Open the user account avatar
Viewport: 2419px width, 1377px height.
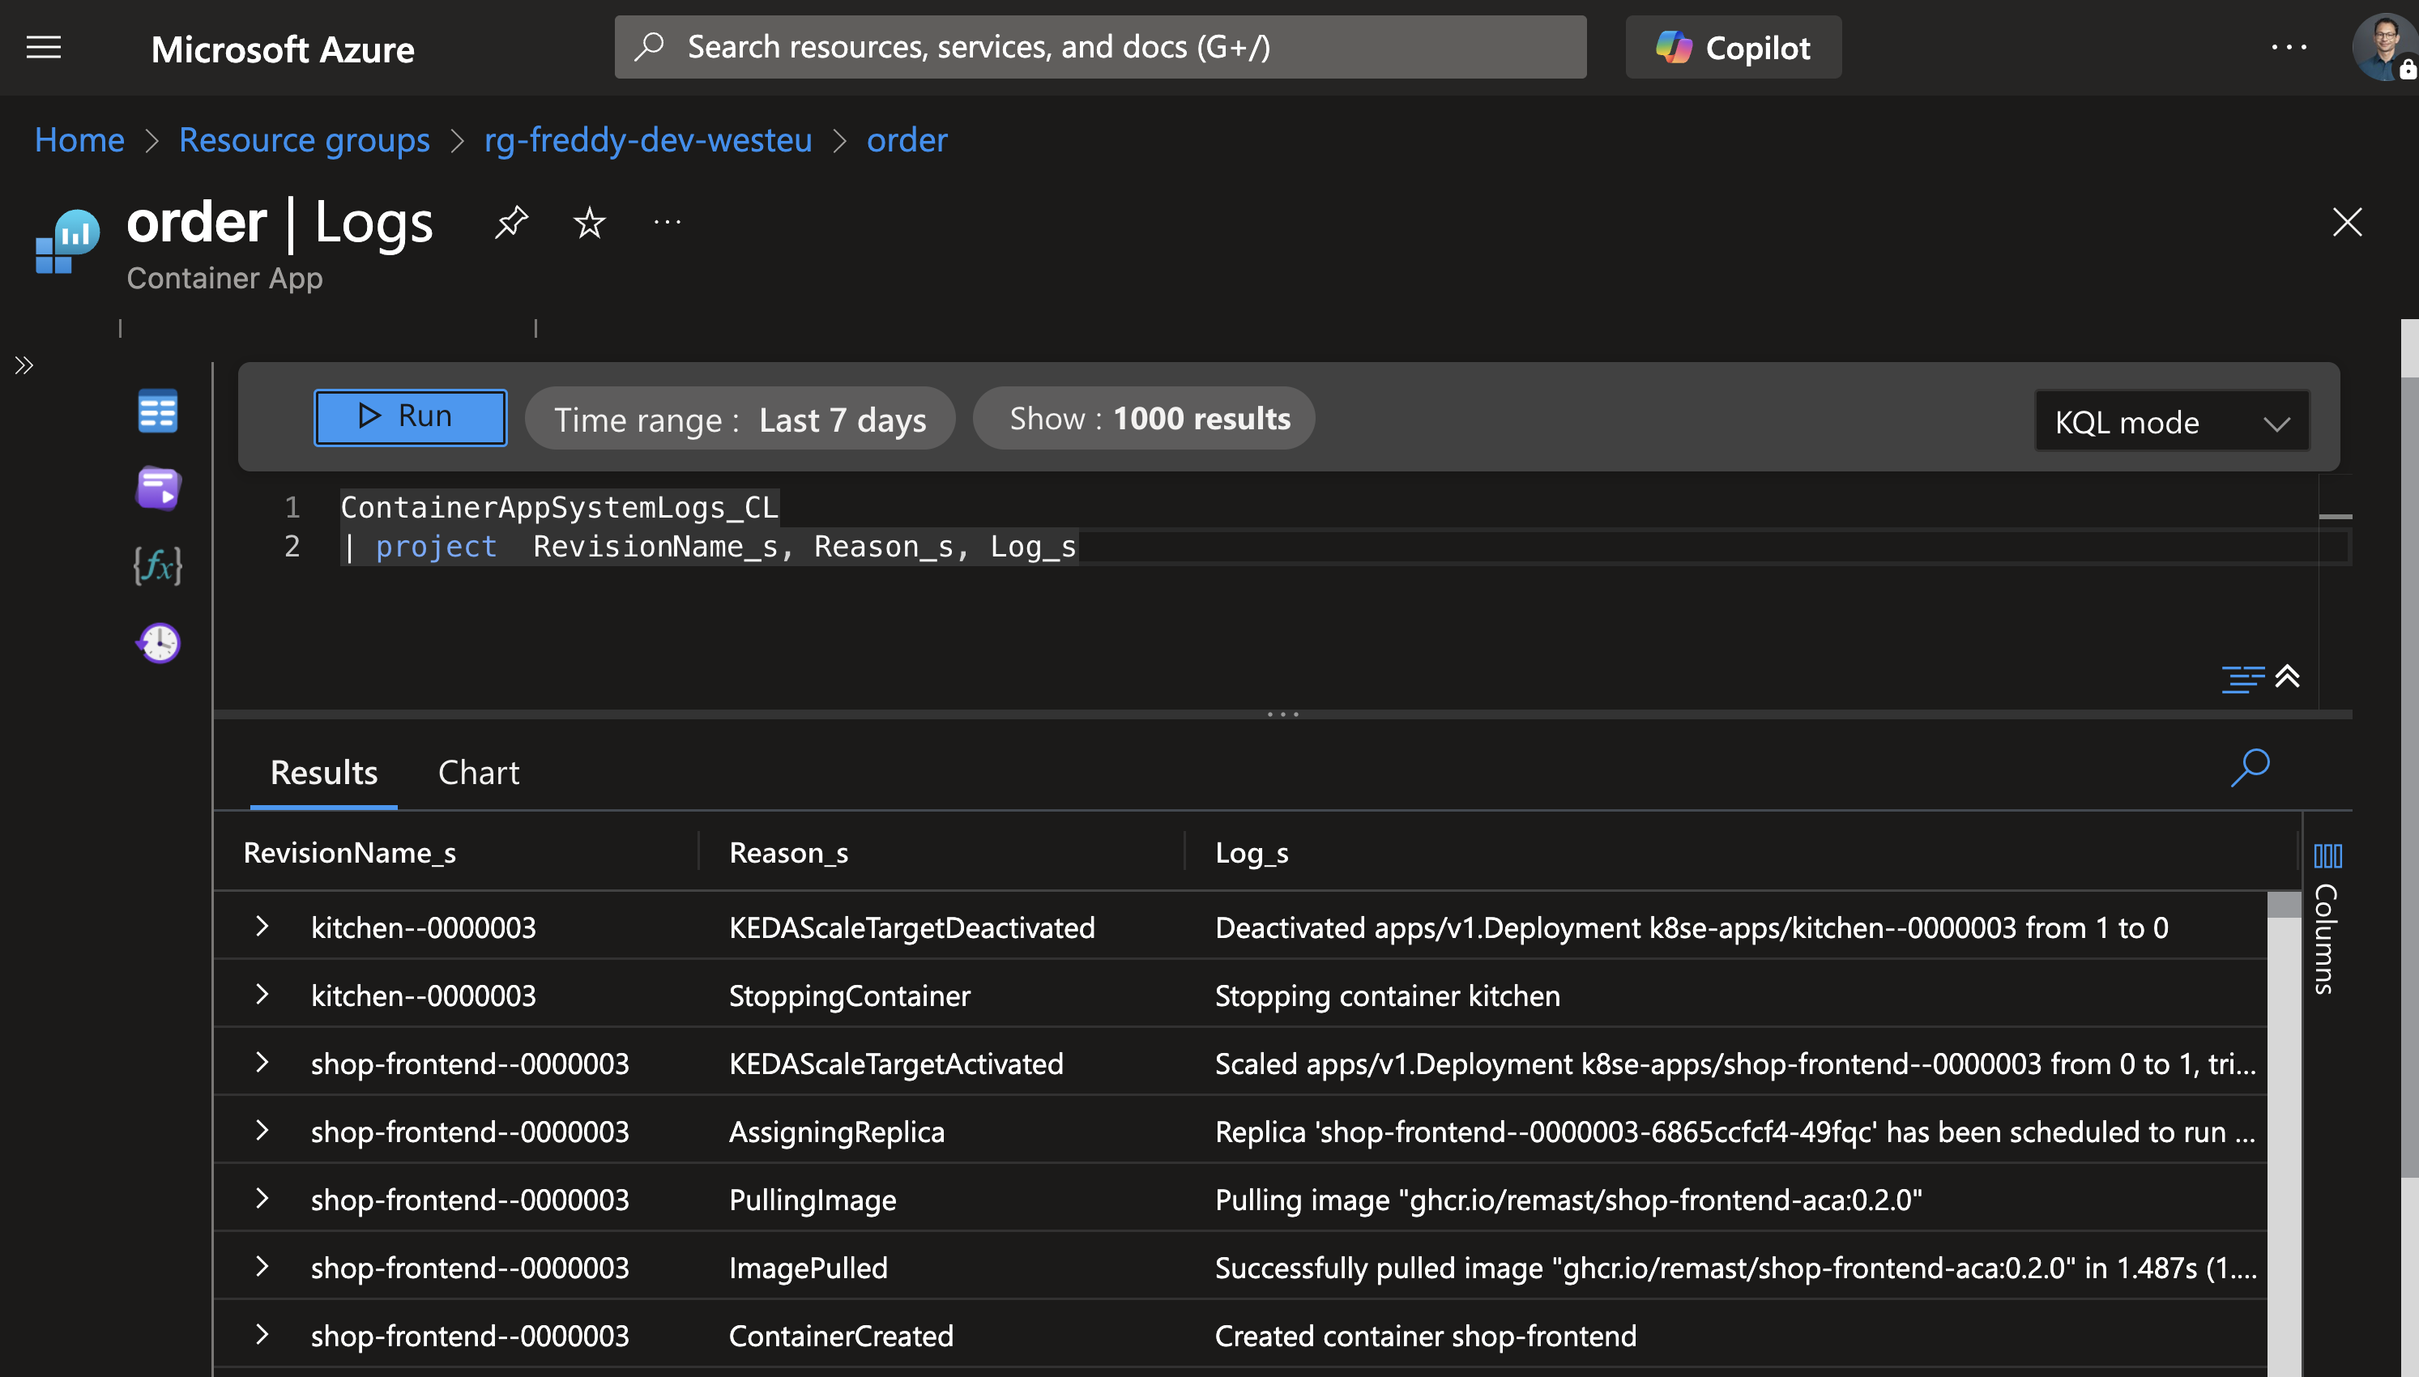point(2385,47)
